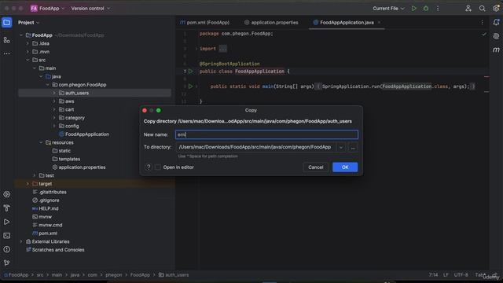Screen dimensions: 503x283
Task: Open AI Assistant tool window
Action: coord(496,36)
